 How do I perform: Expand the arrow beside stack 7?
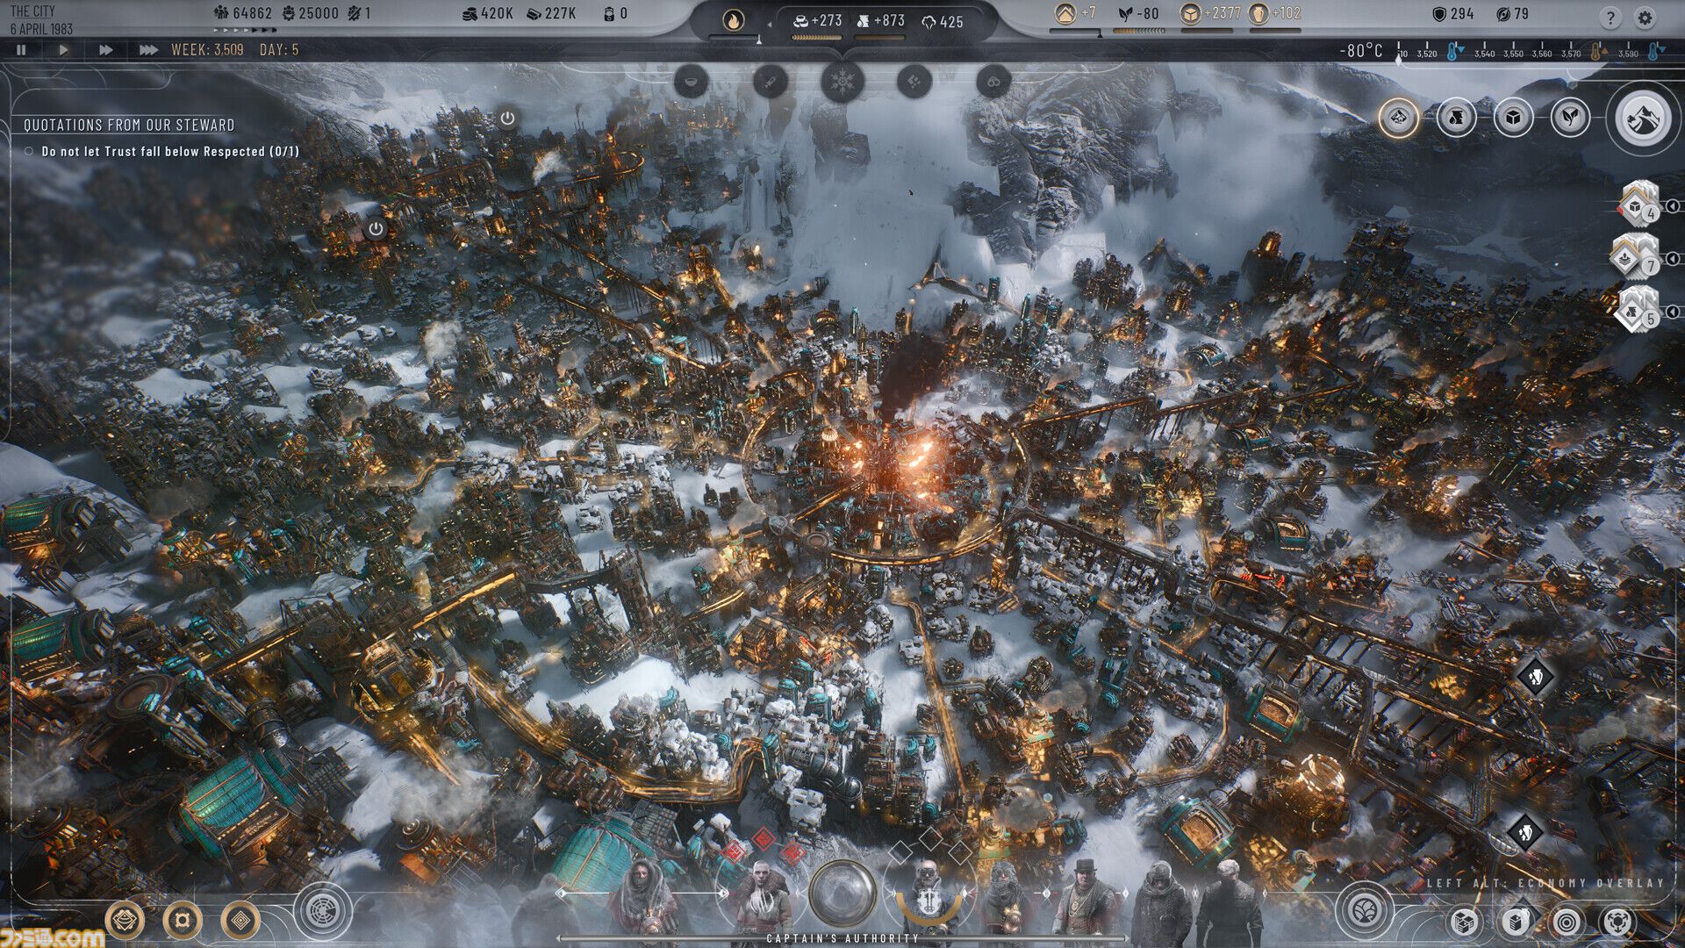(1673, 259)
